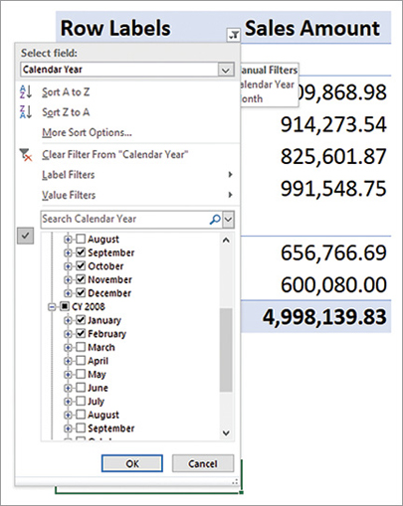403x506 pixels.
Task: Choose Sort A to Z
Action: coord(66,91)
